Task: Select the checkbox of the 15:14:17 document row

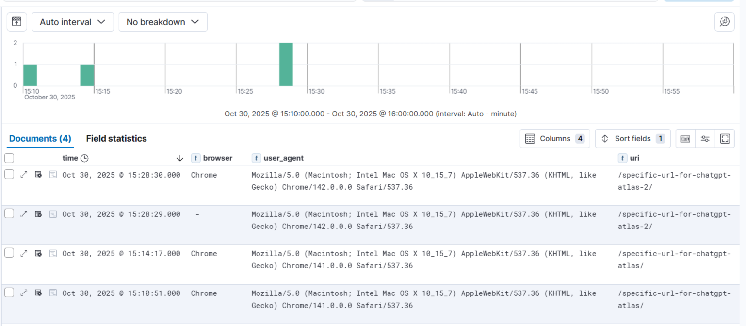Action: pos(9,253)
